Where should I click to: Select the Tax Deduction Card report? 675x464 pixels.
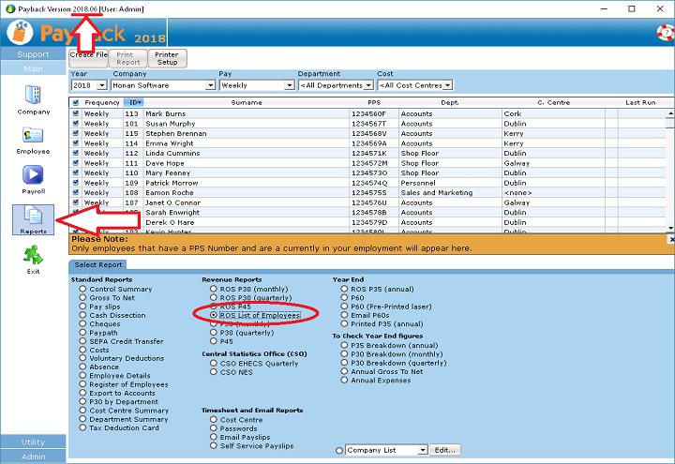tap(82, 427)
